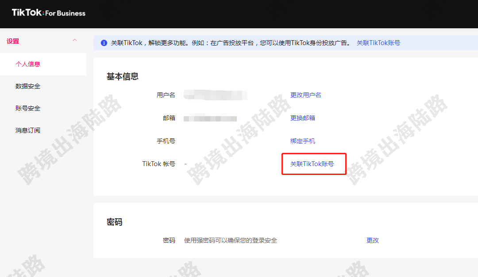
Task: Open 数据安全 in the sidebar
Action: click(28, 86)
